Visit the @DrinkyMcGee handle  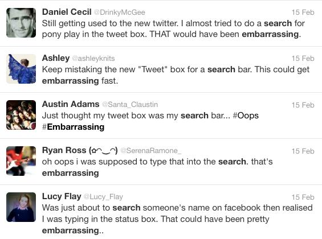tap(120, 13)
